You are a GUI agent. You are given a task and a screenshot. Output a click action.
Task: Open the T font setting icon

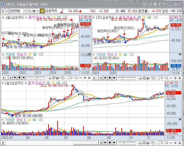point(159,4)
